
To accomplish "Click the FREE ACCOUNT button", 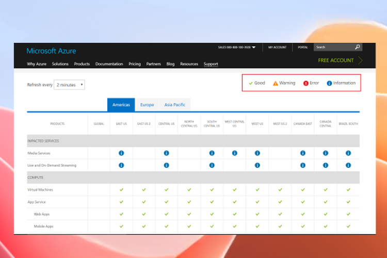I will 336,60.
